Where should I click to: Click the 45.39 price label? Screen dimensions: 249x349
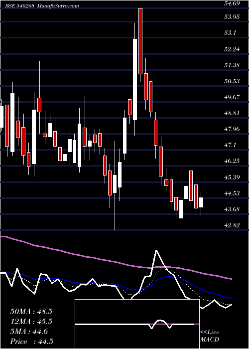[x=233, y=177]
